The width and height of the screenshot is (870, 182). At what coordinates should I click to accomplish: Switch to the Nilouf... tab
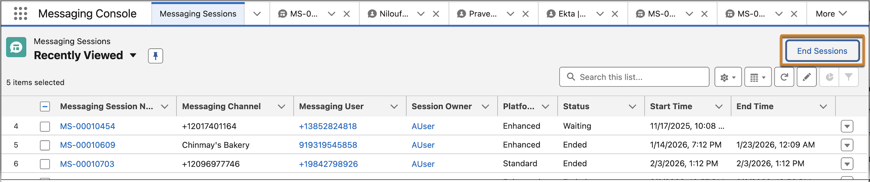tap(388, 14)
